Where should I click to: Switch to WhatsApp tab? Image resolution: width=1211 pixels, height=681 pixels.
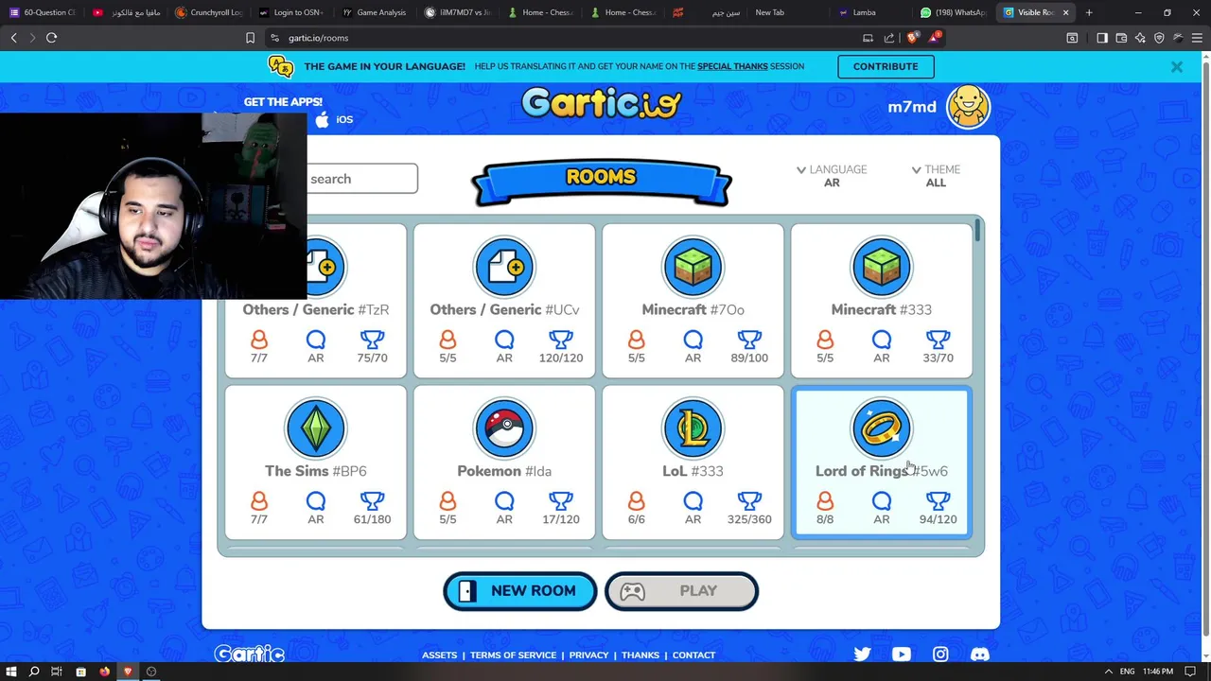click(954, 12)
